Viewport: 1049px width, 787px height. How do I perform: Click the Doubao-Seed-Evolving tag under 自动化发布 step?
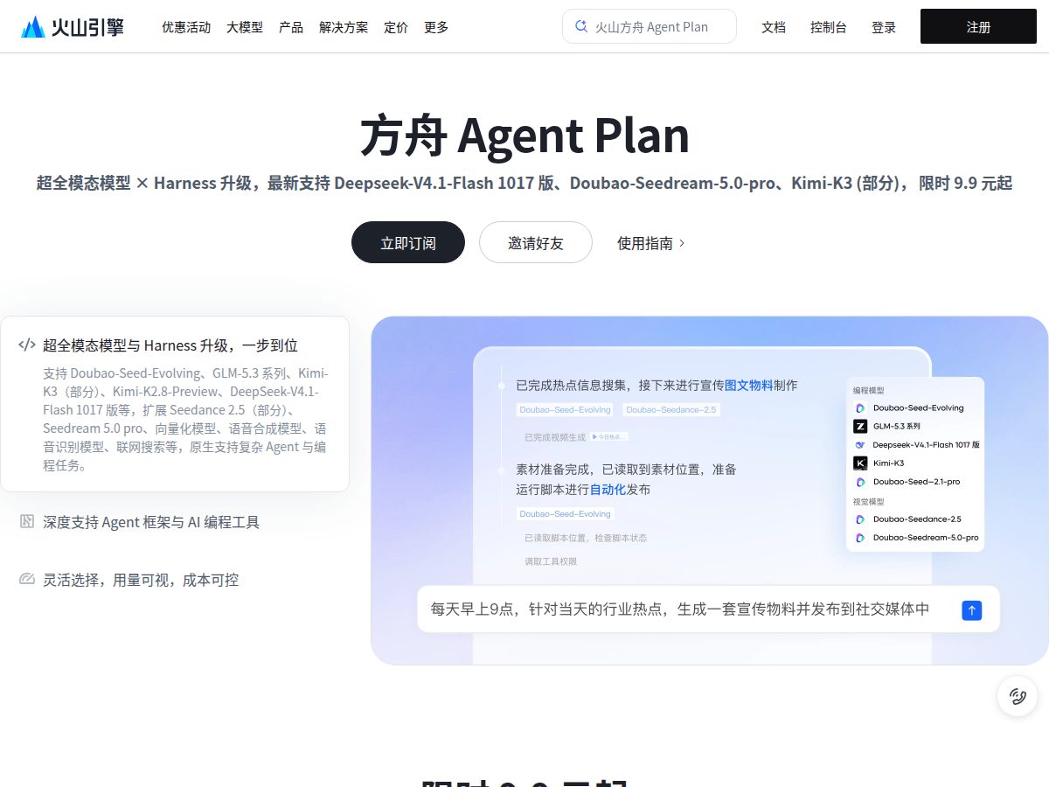pyautogui.click(x=565, y=513)
